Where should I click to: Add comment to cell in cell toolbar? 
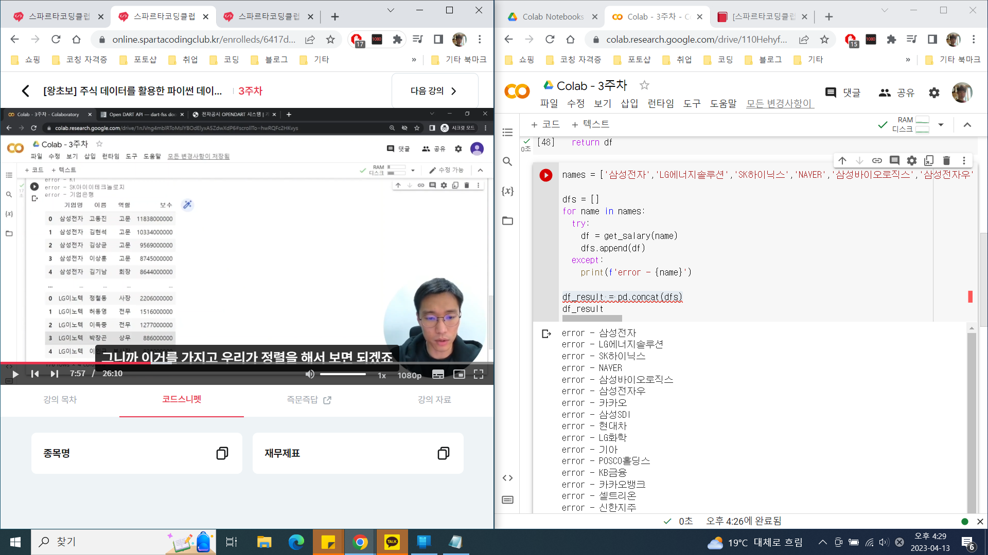894,160
